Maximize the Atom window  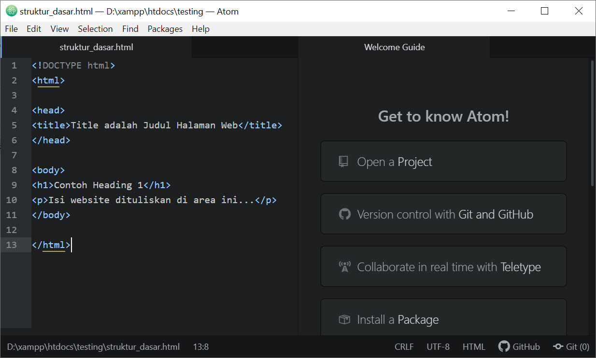pos(544,11)
